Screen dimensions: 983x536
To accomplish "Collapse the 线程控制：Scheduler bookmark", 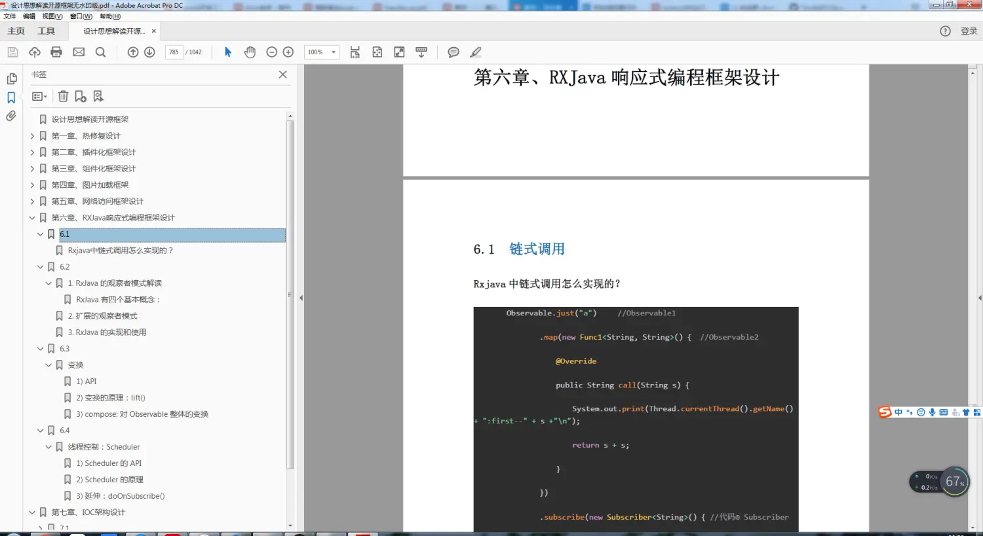I will pyautogui.click(x=48, y=447).
